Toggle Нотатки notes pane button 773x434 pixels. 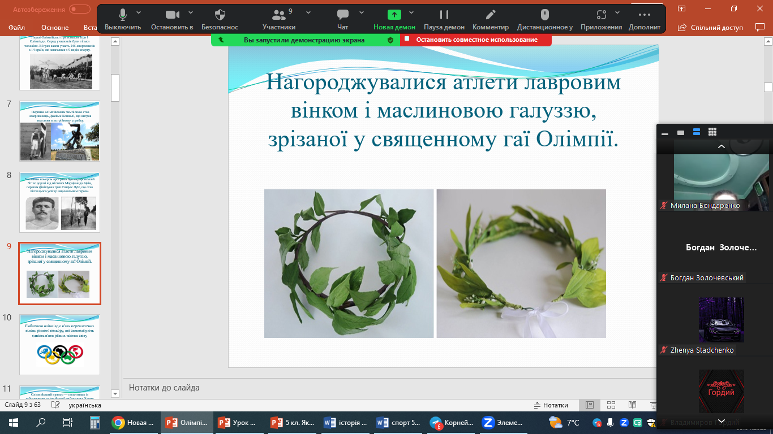(x=551, y=405)
